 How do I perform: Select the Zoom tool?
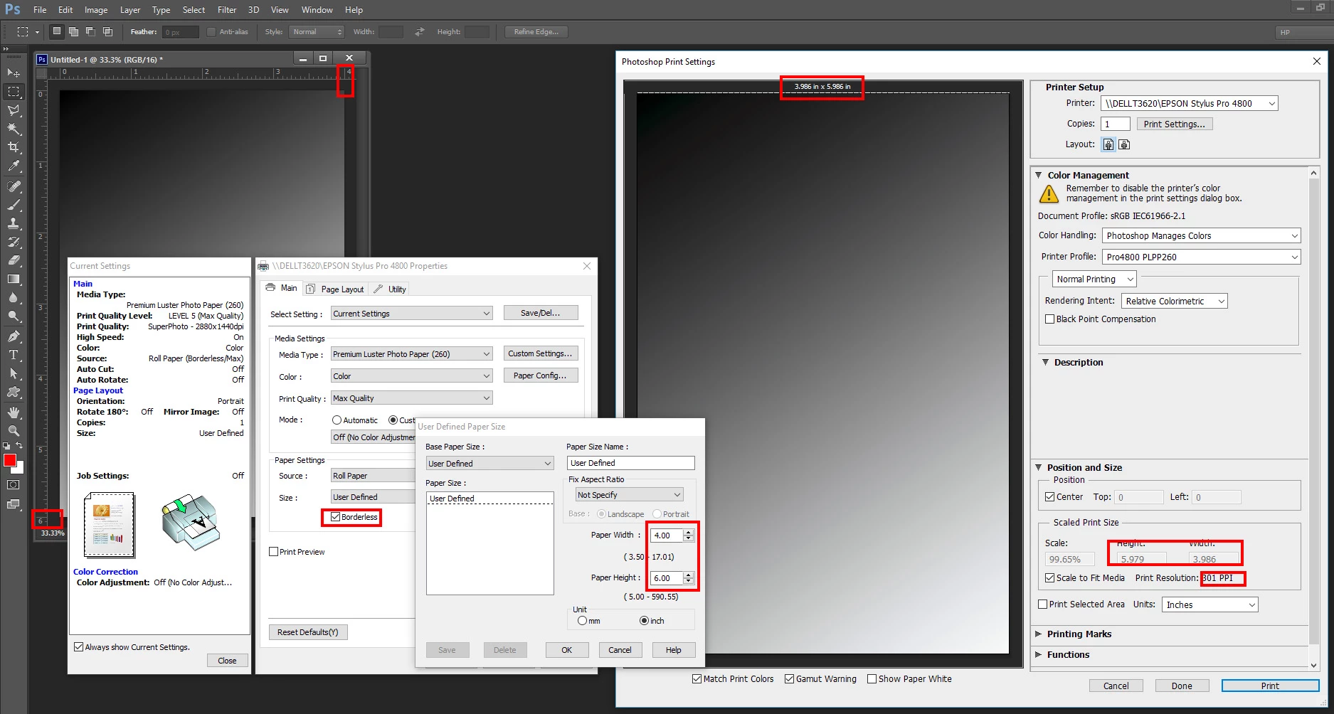[x=14, y=431]
